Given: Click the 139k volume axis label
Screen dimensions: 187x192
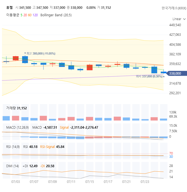Looking at the screenshot, I should (173, 112).
